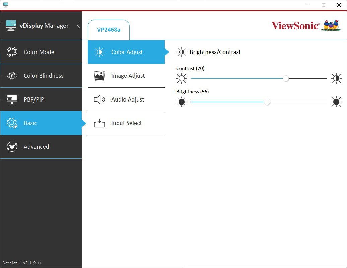Click the low brightness icon

[x=182, y=102]
